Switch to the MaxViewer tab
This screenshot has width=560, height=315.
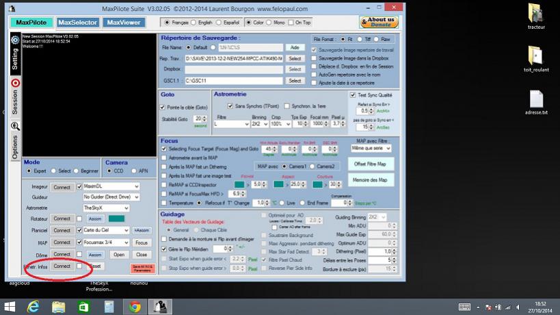pyautogui.click(x=124, y=23)
